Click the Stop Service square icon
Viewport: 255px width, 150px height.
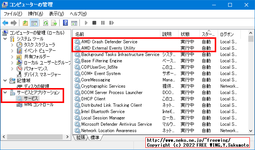pyautogui.click(x=94, y=23)
